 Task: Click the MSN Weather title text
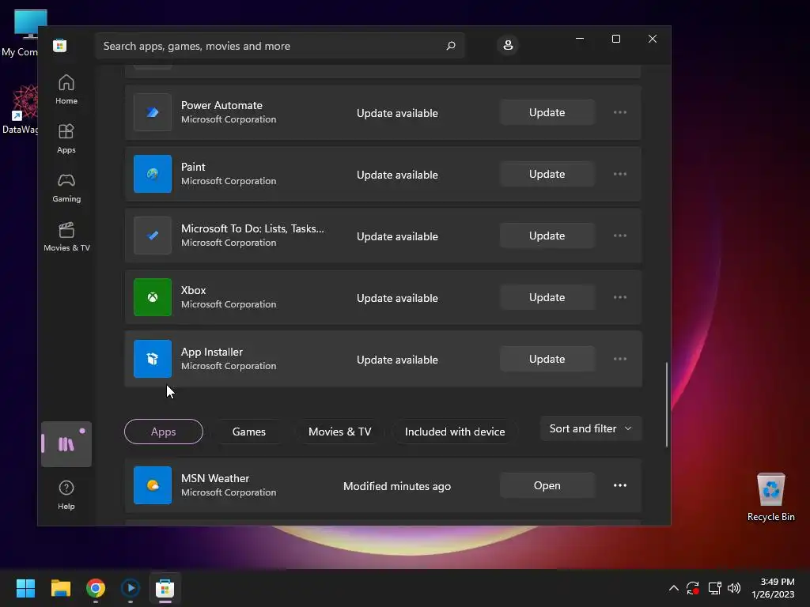tap(215, 478)
